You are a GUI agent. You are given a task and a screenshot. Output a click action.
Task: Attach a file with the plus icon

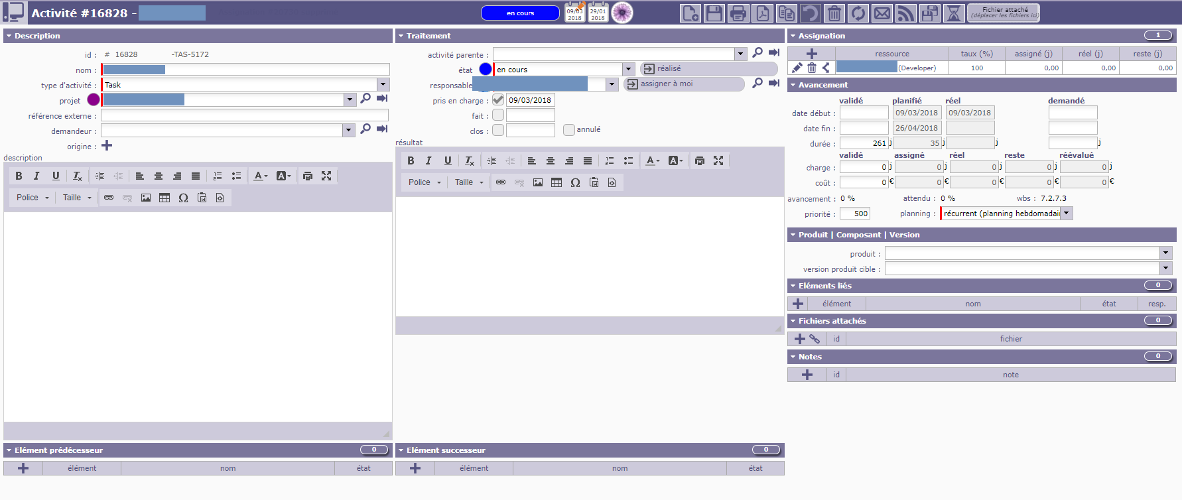pos(800,339)
